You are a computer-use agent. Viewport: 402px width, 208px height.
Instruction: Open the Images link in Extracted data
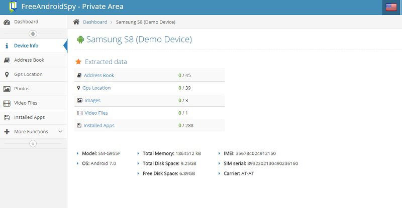click(x=92, y=100)
